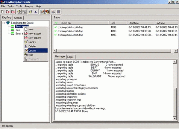Click the greyed-out open folder toolbar icon
Image resolution: width=179 pixels, height=129 pixels.
53,12
